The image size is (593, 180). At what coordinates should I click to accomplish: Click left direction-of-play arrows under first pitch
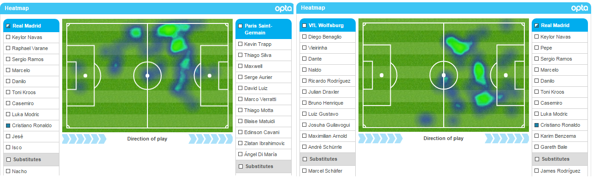pos(84,139)
